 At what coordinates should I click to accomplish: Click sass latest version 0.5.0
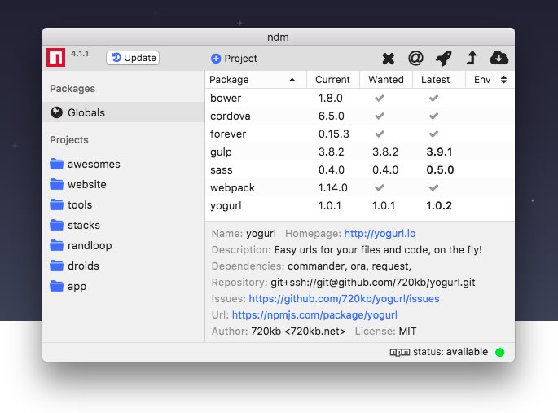(x=440, y=169)
